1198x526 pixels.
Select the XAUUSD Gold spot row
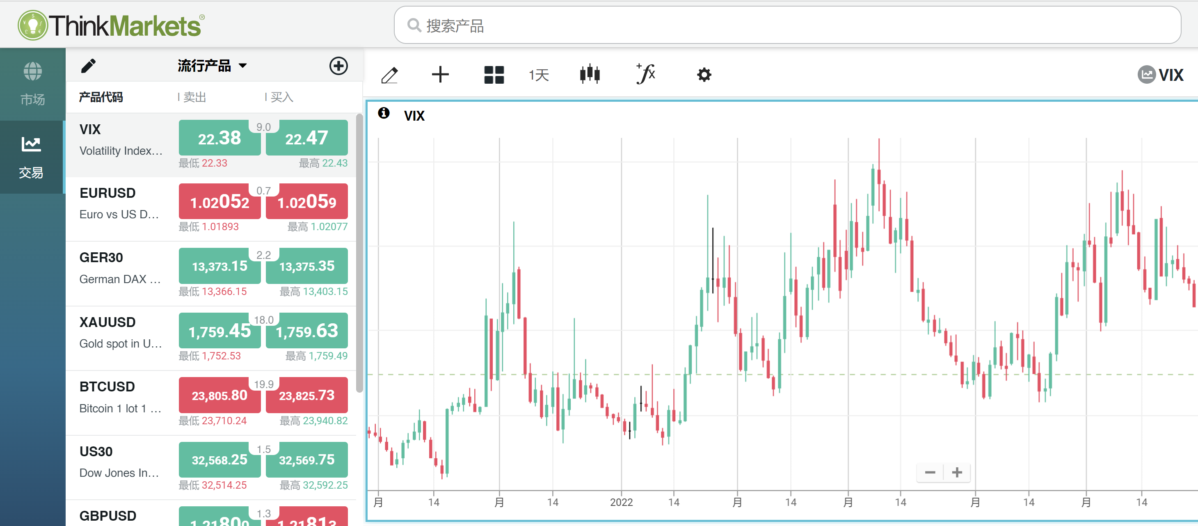(210, 338)
